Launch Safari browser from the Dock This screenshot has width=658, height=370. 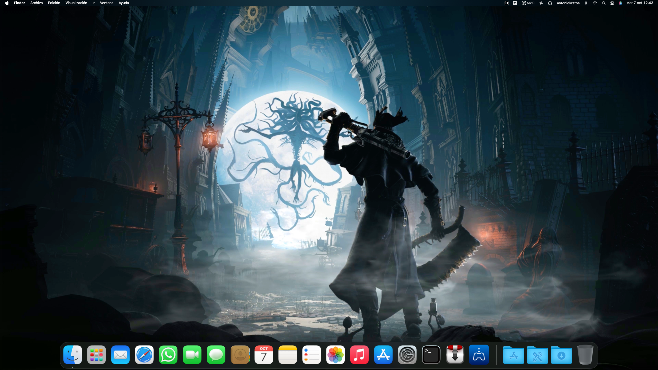(x=144, y=355)
